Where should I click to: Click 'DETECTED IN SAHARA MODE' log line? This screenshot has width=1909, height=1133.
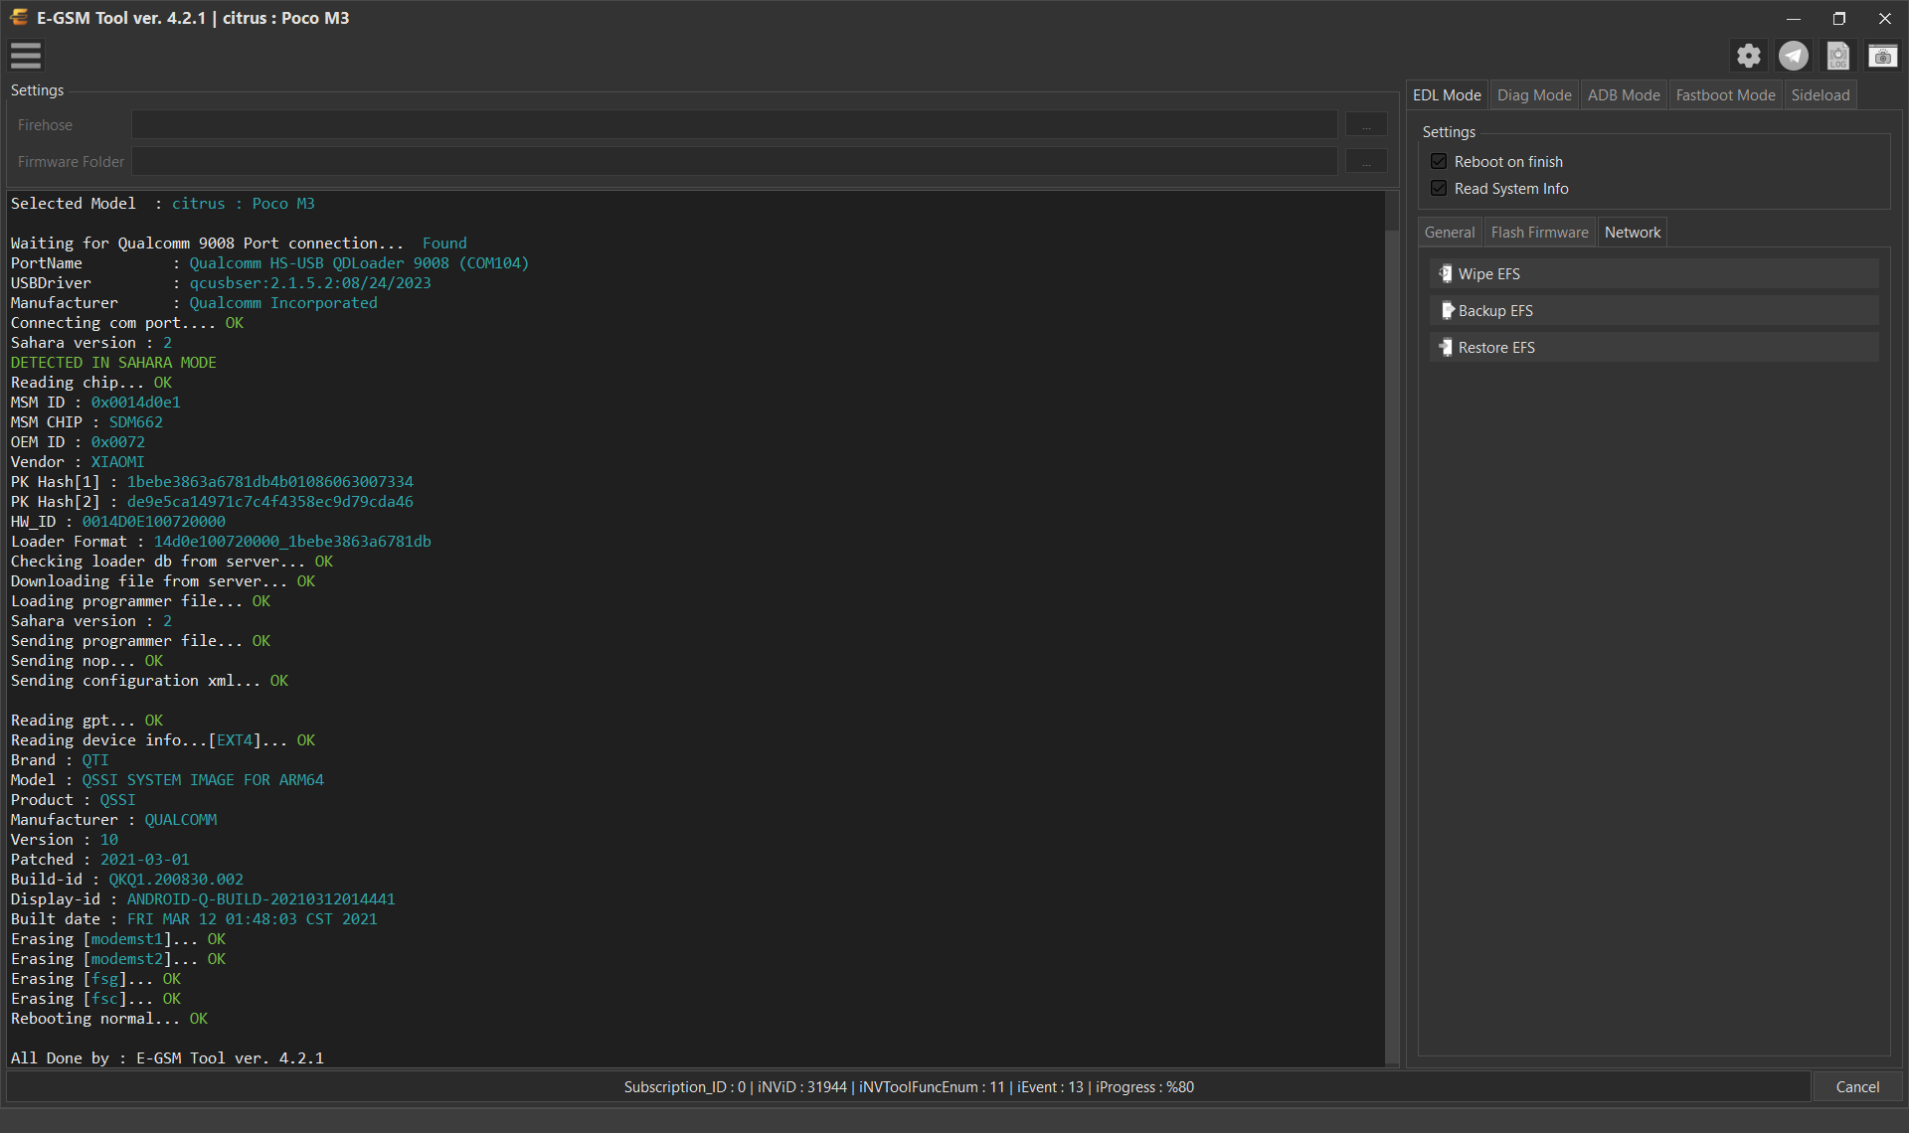pos(113,363)
